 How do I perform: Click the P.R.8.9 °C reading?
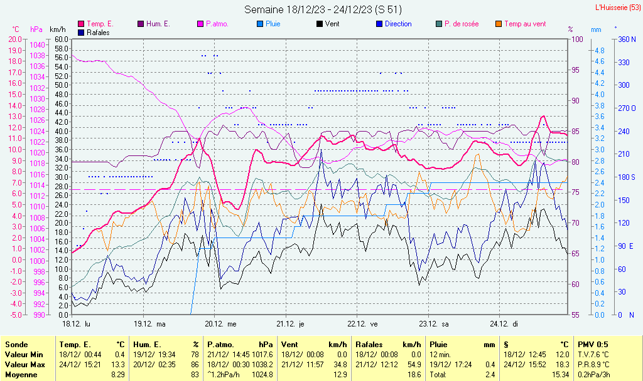593,365
